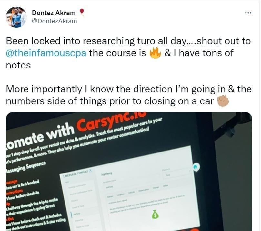Select Booking confirmation in template list

coord(77,186)
